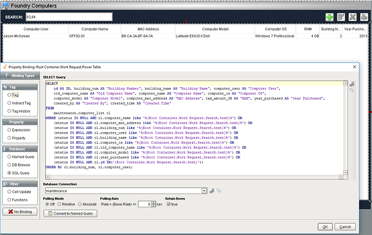The width and height of the screenshot is (372, 235).
Task: Click the horizontal scrollbar left arrow
Action: 47,177
